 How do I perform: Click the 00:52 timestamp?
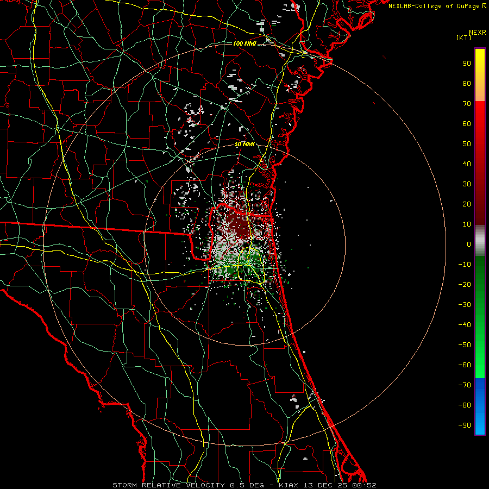pyautogui.click(x=364, y=485)
